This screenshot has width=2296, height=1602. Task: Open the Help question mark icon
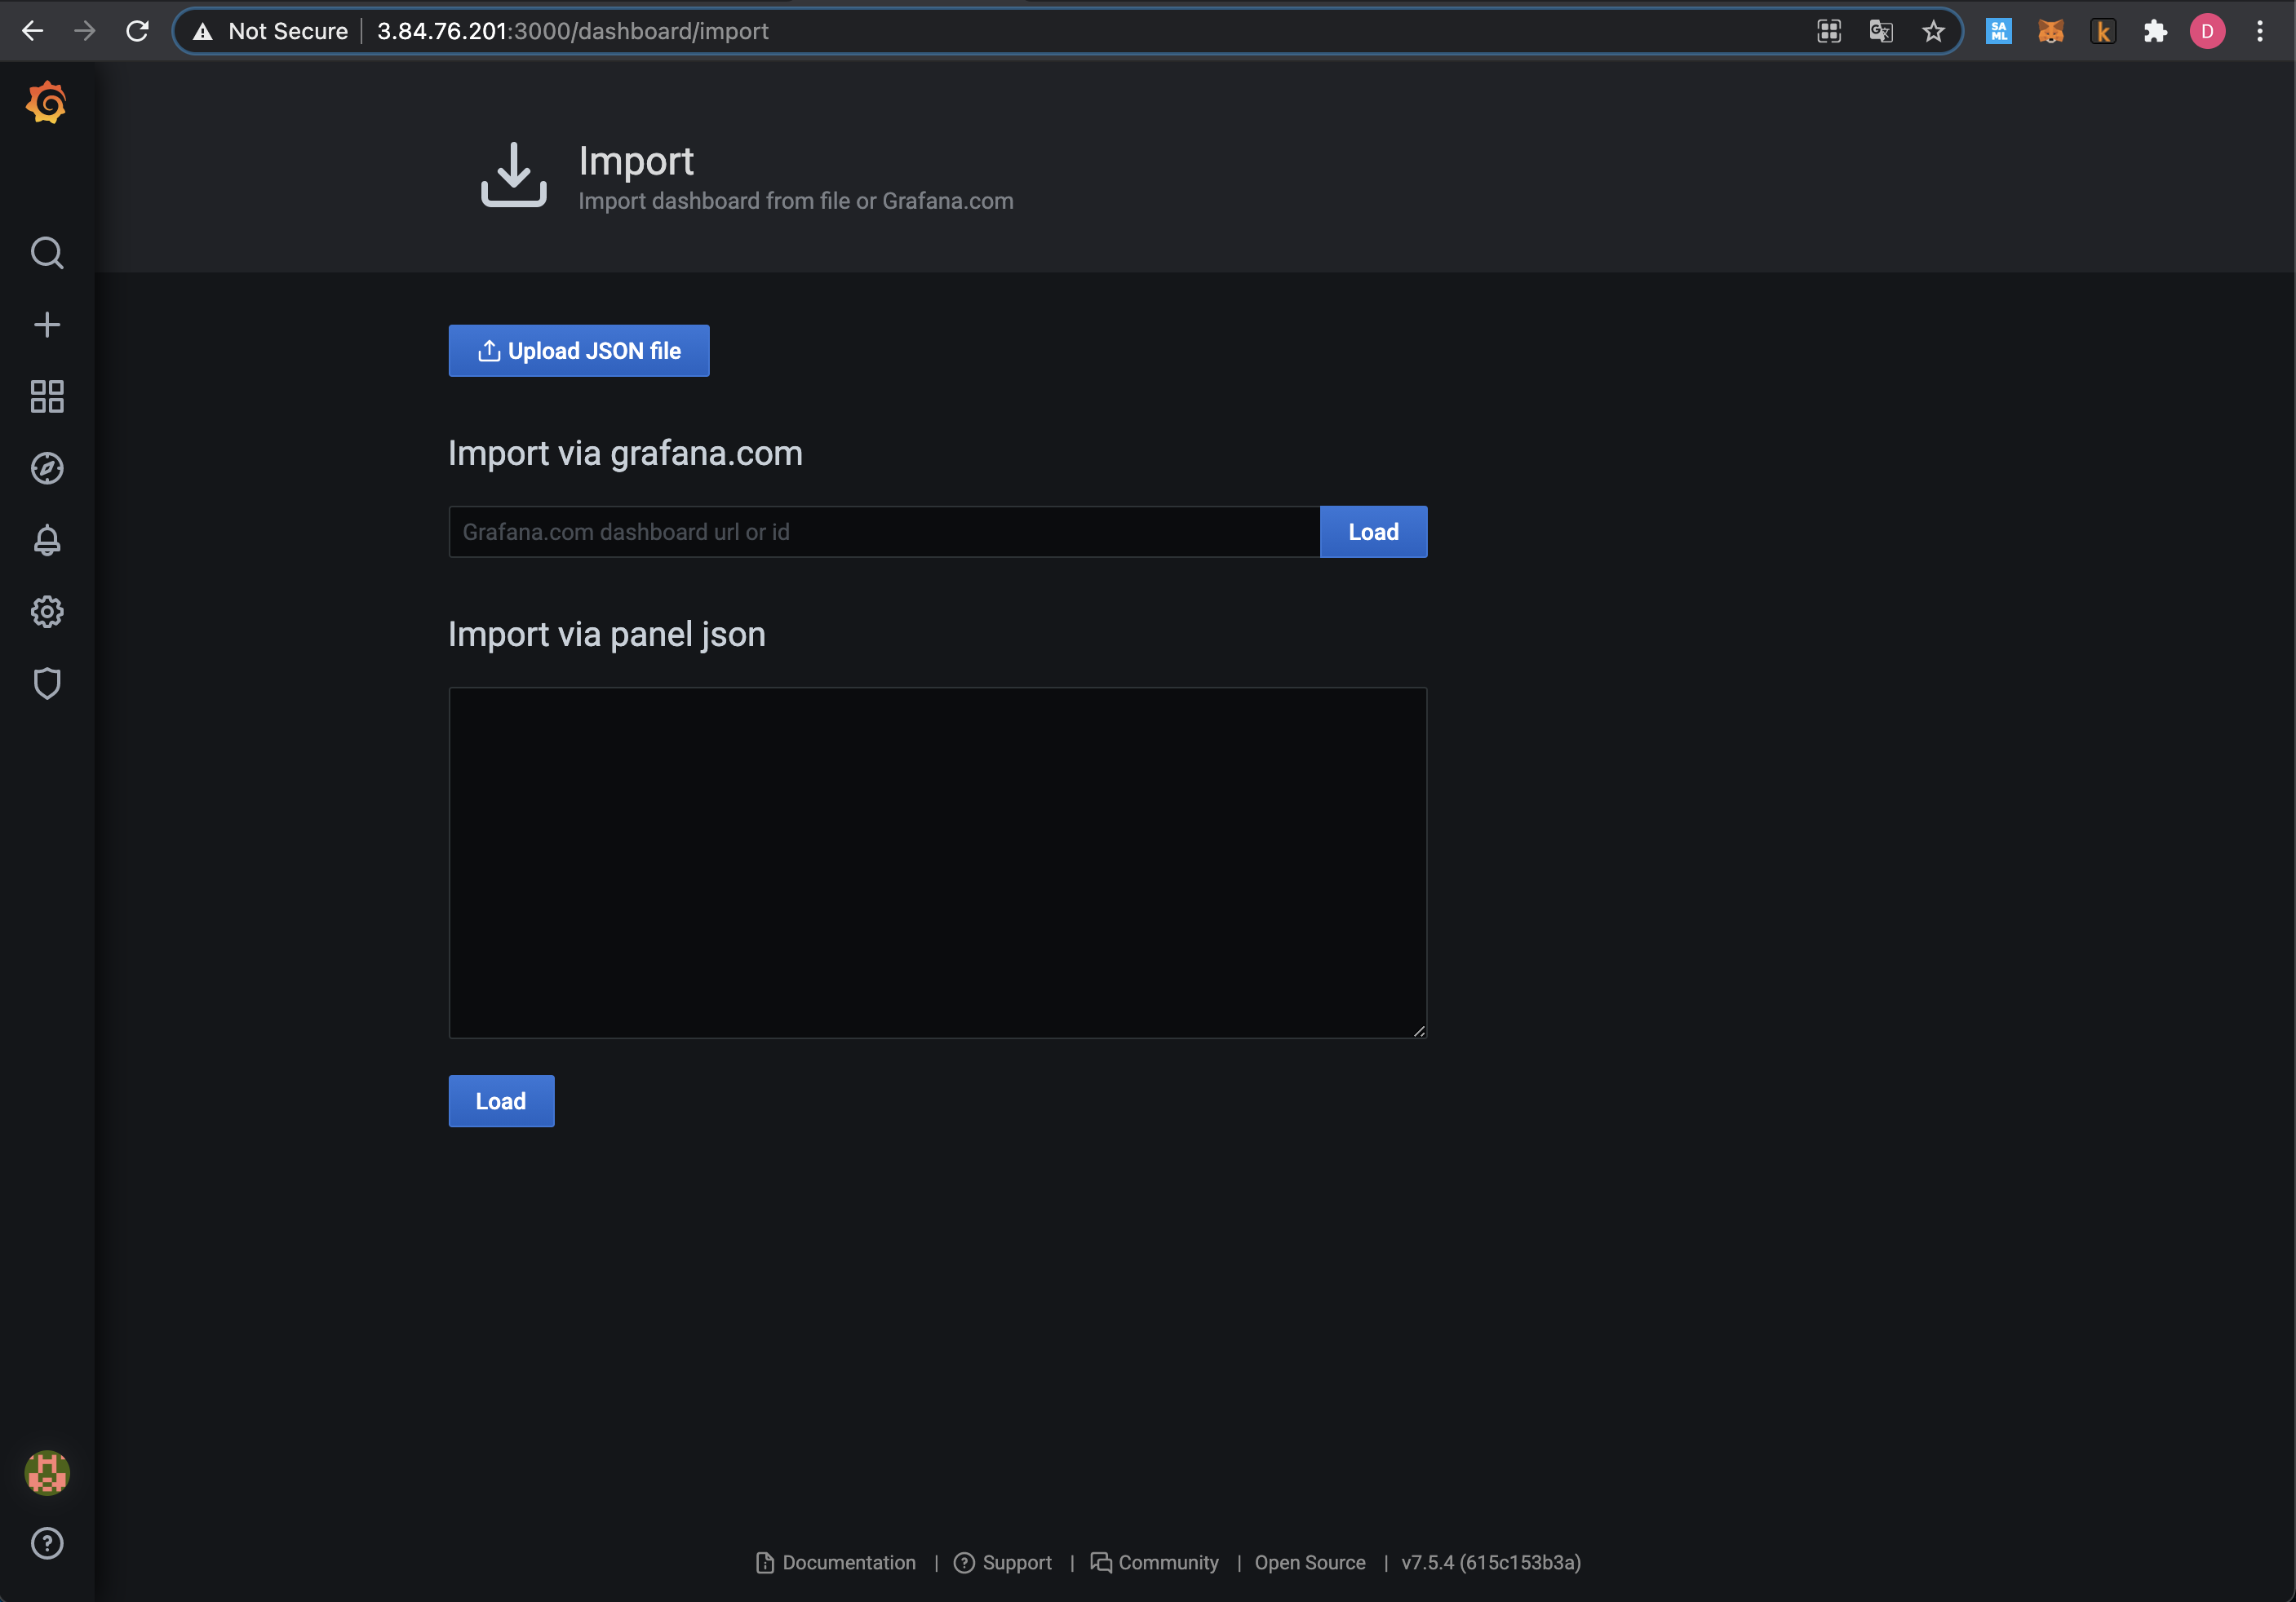[47, 1543]
